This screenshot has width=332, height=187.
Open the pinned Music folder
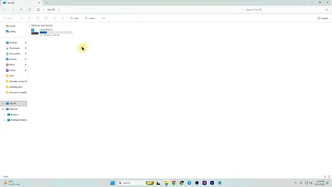[x=12, y=65]
